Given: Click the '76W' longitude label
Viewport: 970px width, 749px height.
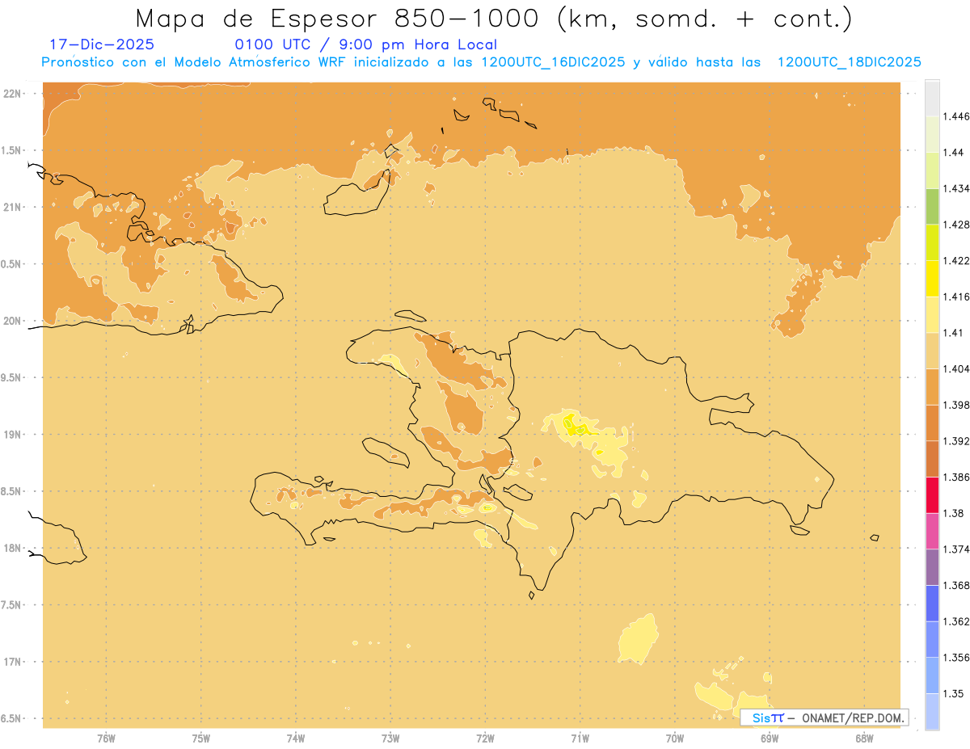Looking at the screenshot, I should pos(106,738).
